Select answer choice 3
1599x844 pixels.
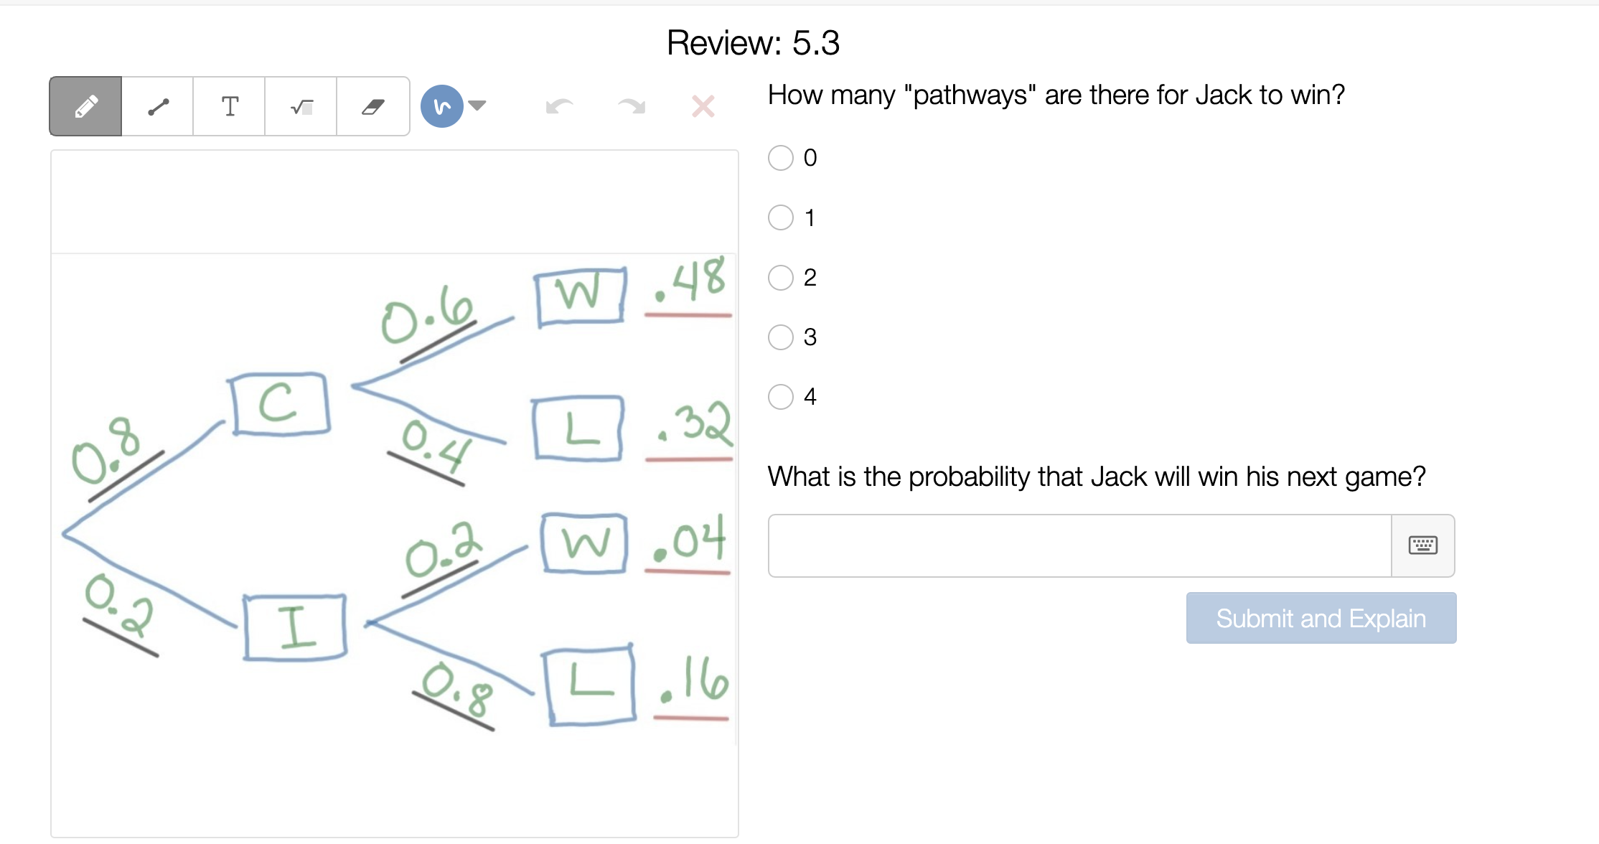(x=780, y=337)
